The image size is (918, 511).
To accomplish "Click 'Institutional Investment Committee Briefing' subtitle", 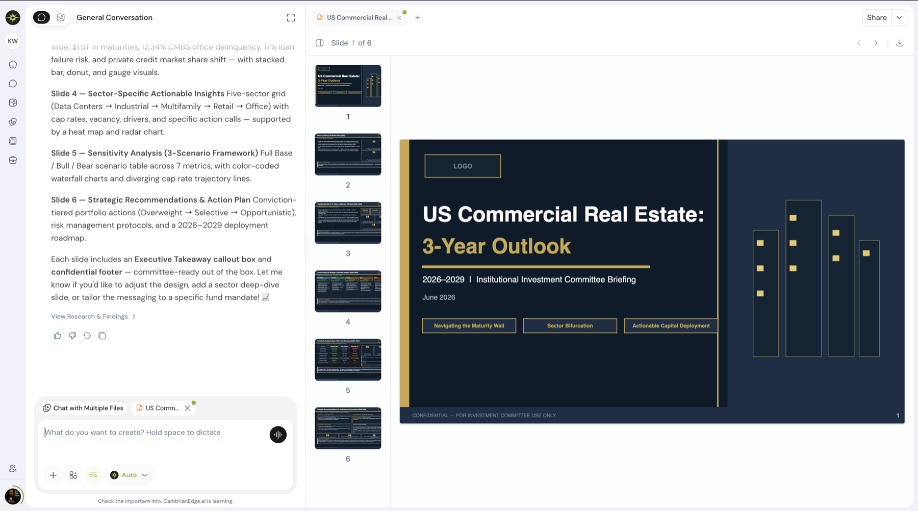I will point(556,279).
